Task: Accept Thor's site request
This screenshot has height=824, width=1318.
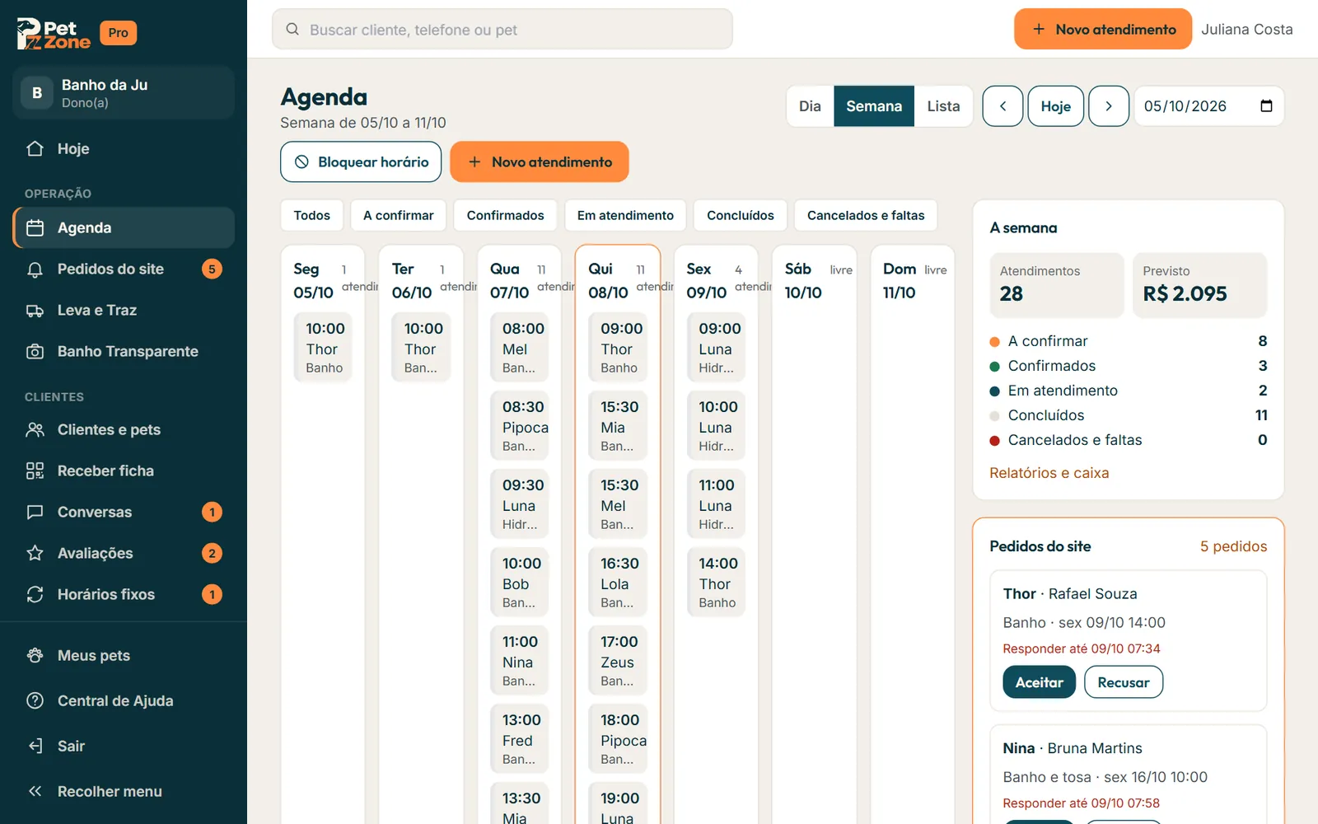Action: point(1039,682)
